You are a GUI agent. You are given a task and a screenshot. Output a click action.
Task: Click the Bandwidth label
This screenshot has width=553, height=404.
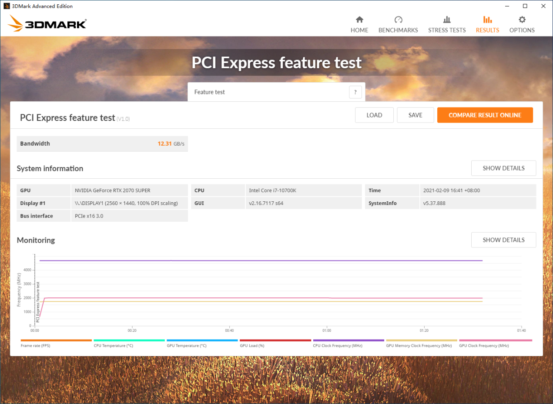(x=35, y=144)
